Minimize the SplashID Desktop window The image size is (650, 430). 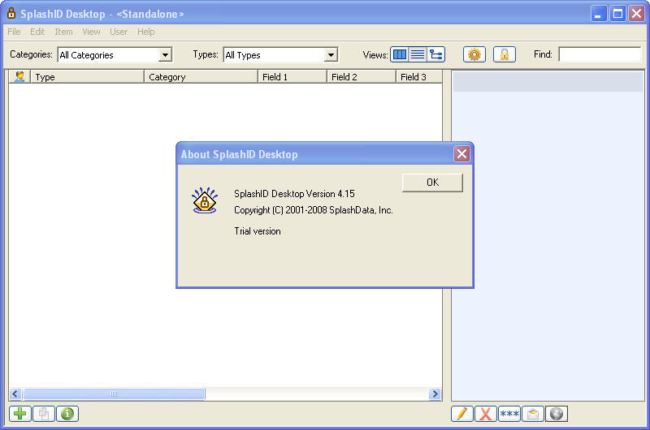point(598,14)
